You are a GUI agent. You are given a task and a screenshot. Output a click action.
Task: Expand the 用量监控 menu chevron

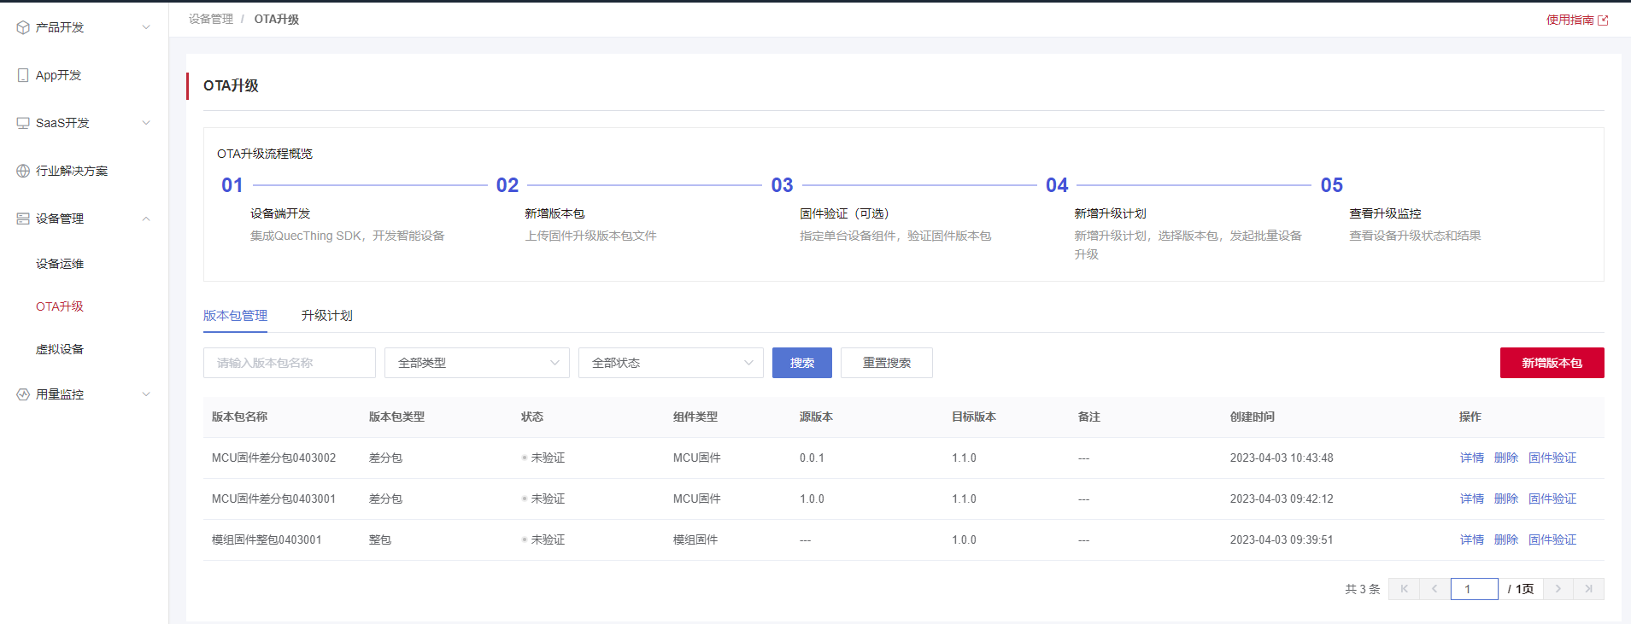tap(146, 394)
